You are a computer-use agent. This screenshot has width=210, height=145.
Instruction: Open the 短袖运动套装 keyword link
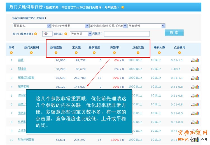click(x=26, y=78)
